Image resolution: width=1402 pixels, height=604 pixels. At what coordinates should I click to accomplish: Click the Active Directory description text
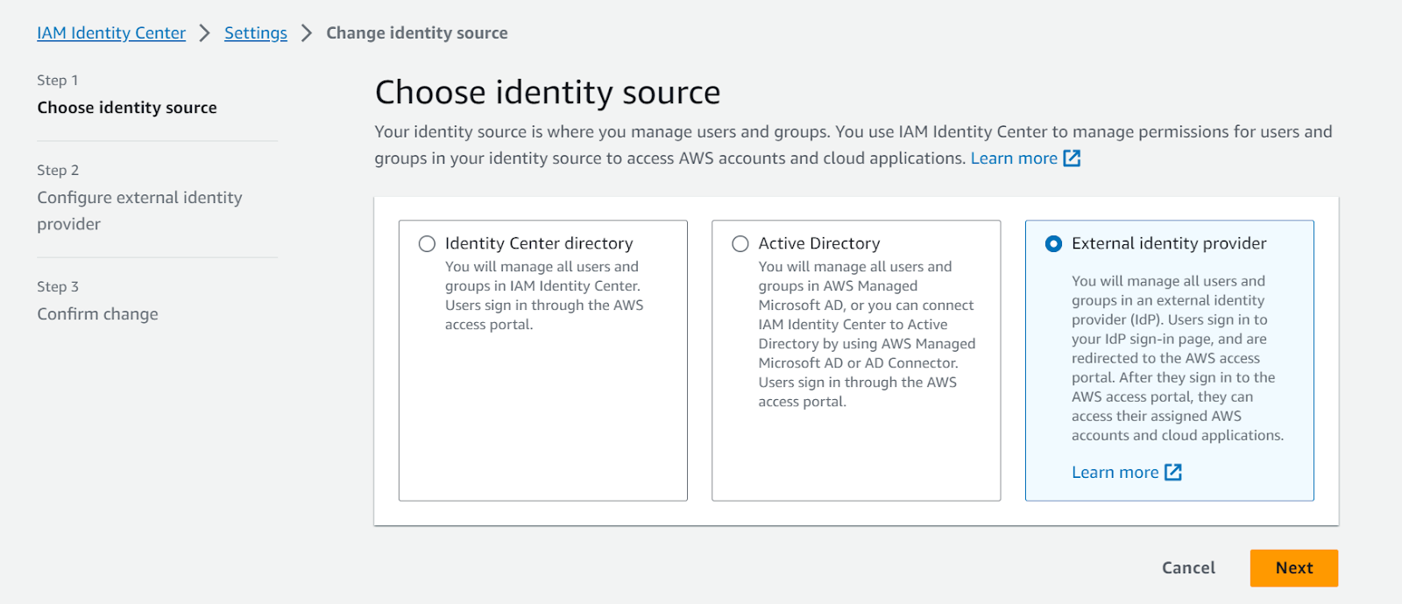click(867, 334)
